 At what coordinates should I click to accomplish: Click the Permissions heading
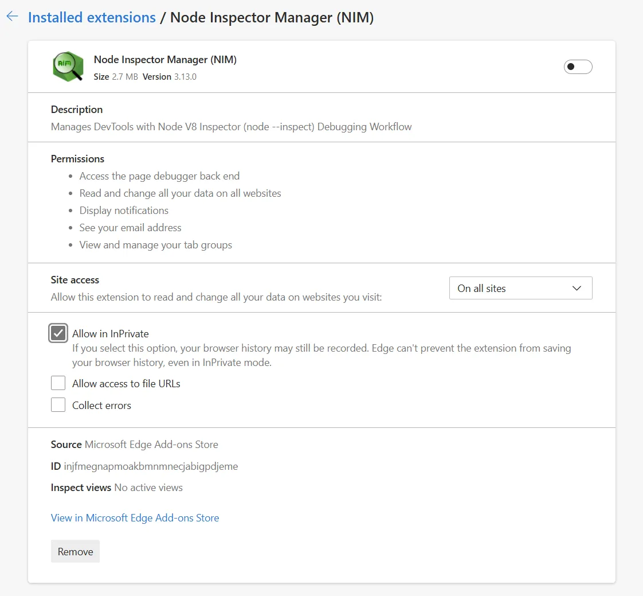(x=77, y=159)
